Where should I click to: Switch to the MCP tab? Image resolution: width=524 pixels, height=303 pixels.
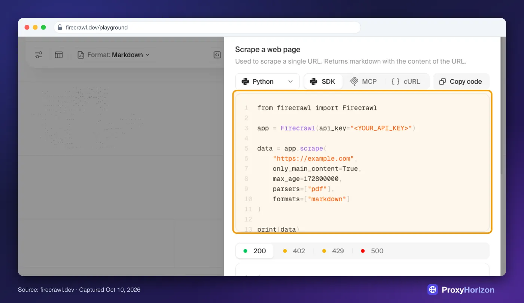(x=363, y=82)
